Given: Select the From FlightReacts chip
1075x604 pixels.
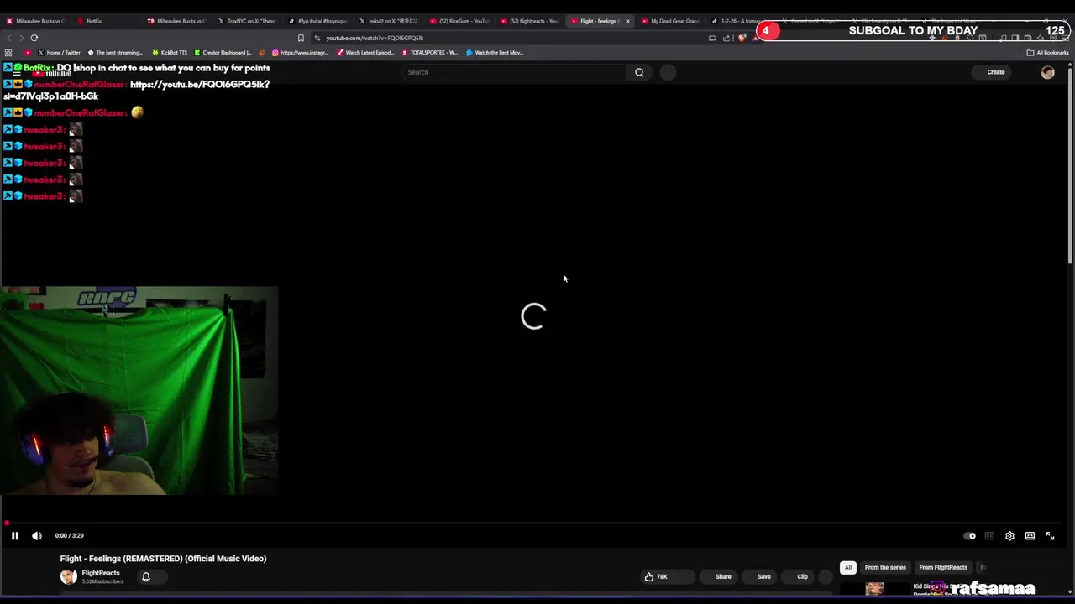Looking at the screenshot, I should click(943, 567).
